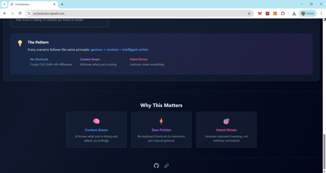Click the 'gesture + context = intelligent action' text

click(119, 50)
